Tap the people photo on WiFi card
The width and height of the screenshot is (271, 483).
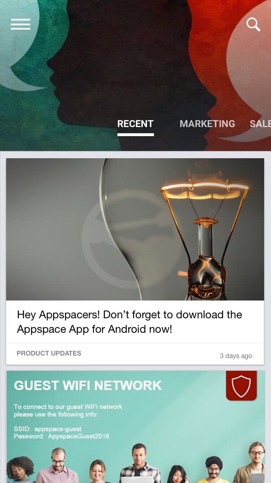tap(135, 463)
